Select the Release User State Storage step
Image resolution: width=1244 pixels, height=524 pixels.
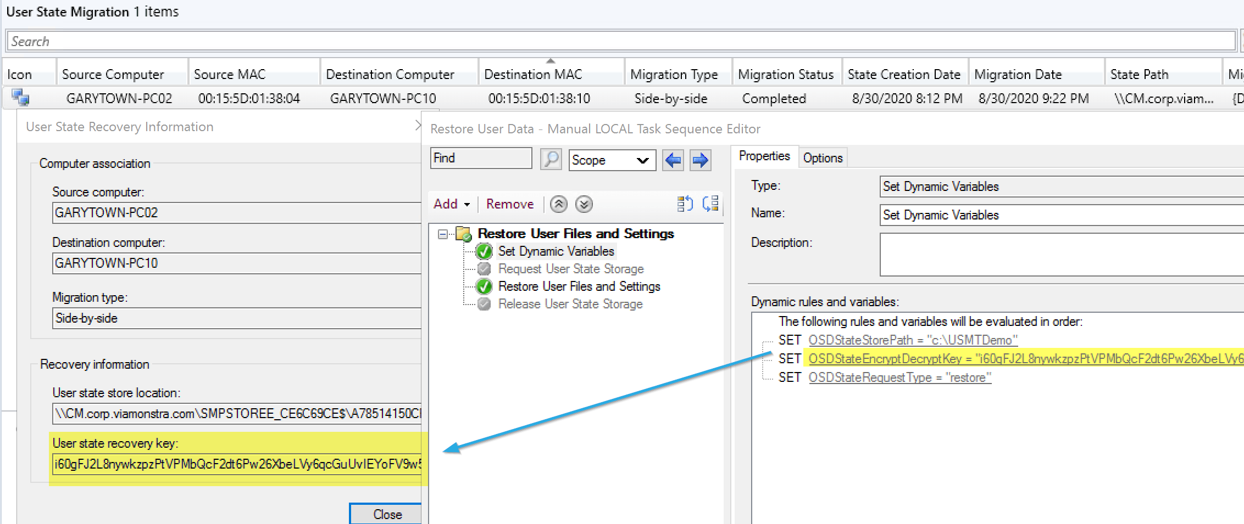pyautogui.click(x=570, y=304)
